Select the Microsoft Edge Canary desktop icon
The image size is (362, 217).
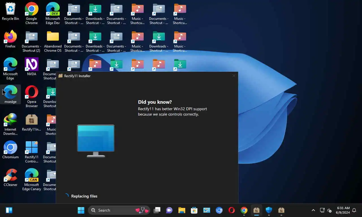(31, 180)
